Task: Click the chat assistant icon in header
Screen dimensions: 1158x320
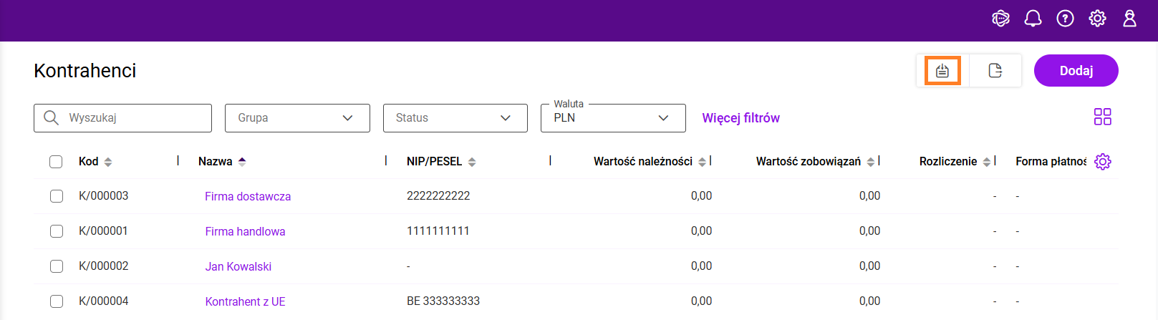Action: 1000,19
